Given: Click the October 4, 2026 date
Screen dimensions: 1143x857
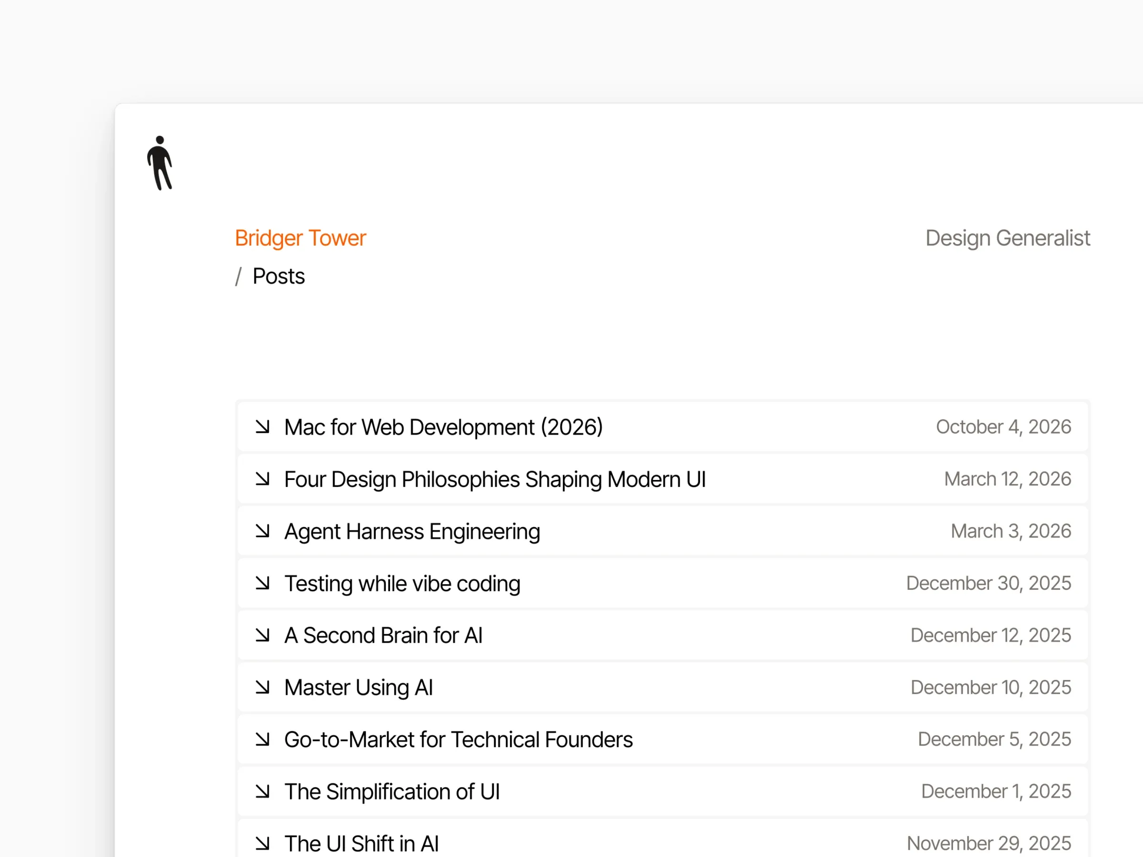Looking at the screenshot, I should (x=1003, y=427).
